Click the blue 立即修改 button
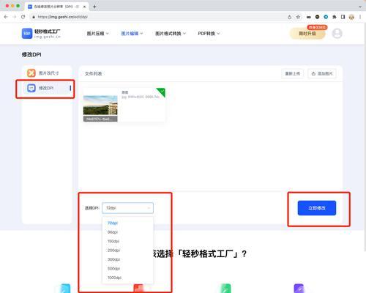366x293 pixels. [317, 208]
